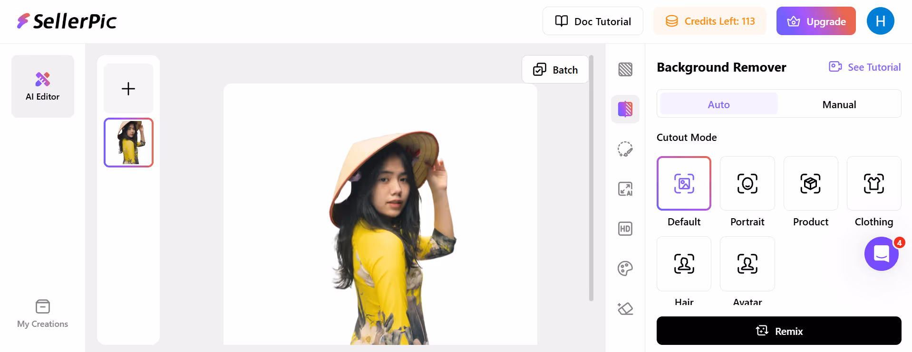Select Default cutout mode
The width and height of the screenshot is (912, 352).
pos(684,184)
